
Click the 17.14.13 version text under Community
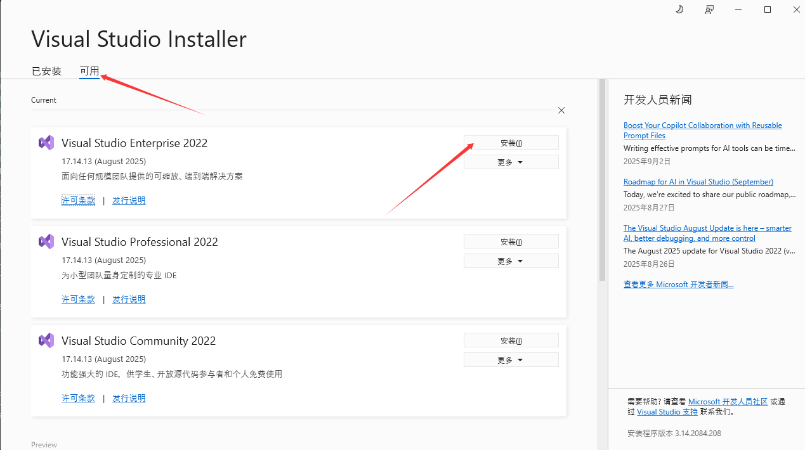[x=104, y=359]
